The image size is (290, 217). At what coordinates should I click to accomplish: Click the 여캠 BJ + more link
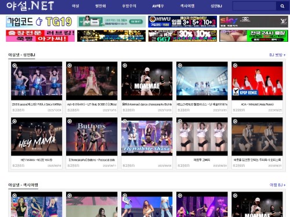[277, 185]
